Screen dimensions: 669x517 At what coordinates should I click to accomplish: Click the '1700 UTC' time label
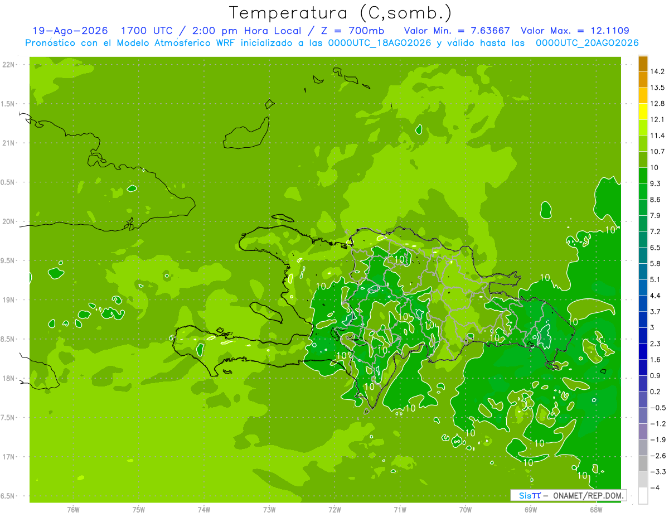coord(147,31)
